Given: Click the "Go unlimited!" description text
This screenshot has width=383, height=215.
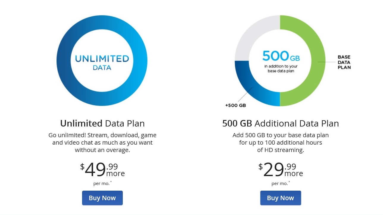Looking at the screenshot, I should [102, 143].
